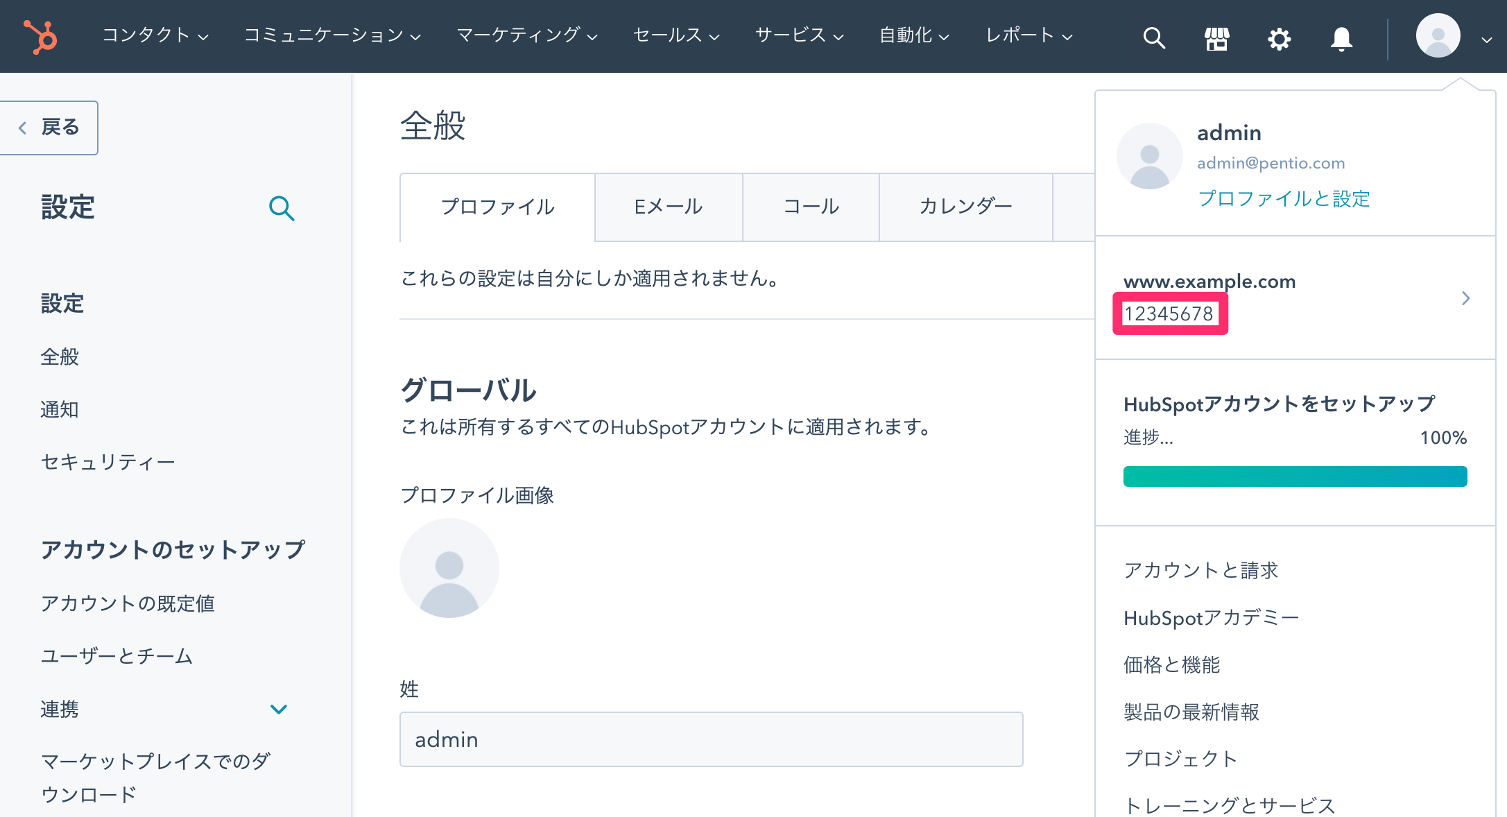
Task: Click the admin avatar in the account popup
Action: pyautogui.click(x=1149, y=156)
